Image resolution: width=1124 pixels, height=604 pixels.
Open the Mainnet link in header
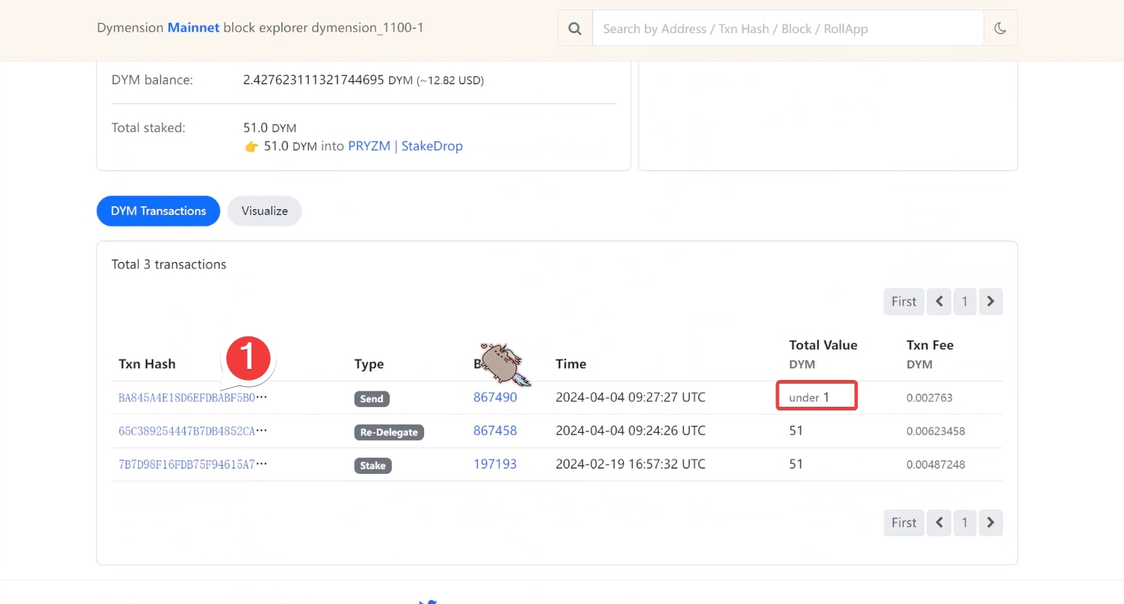pos(193,28)
